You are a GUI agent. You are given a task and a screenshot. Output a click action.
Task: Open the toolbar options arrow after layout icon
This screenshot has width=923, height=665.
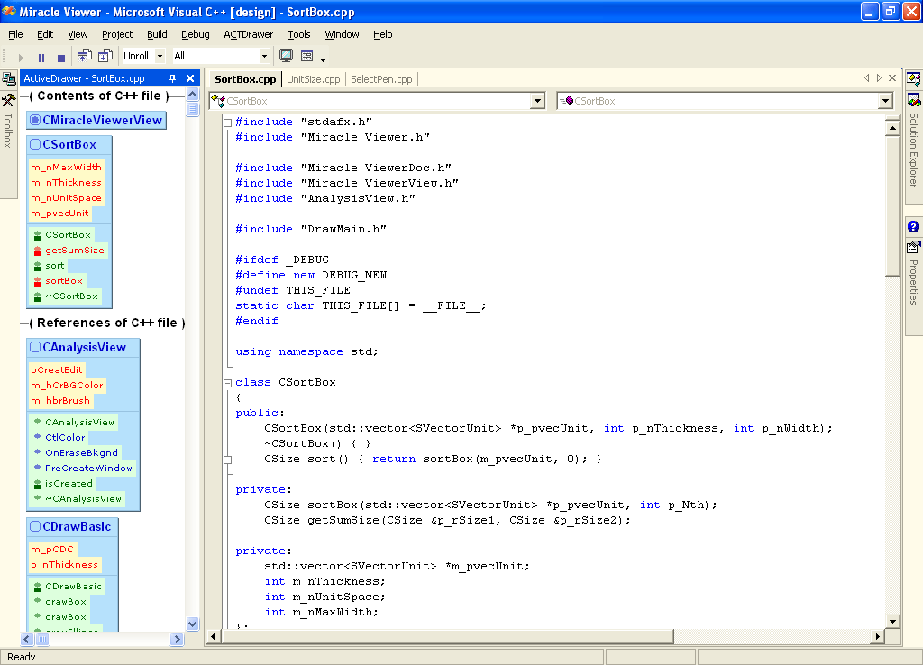click(324, 59)
